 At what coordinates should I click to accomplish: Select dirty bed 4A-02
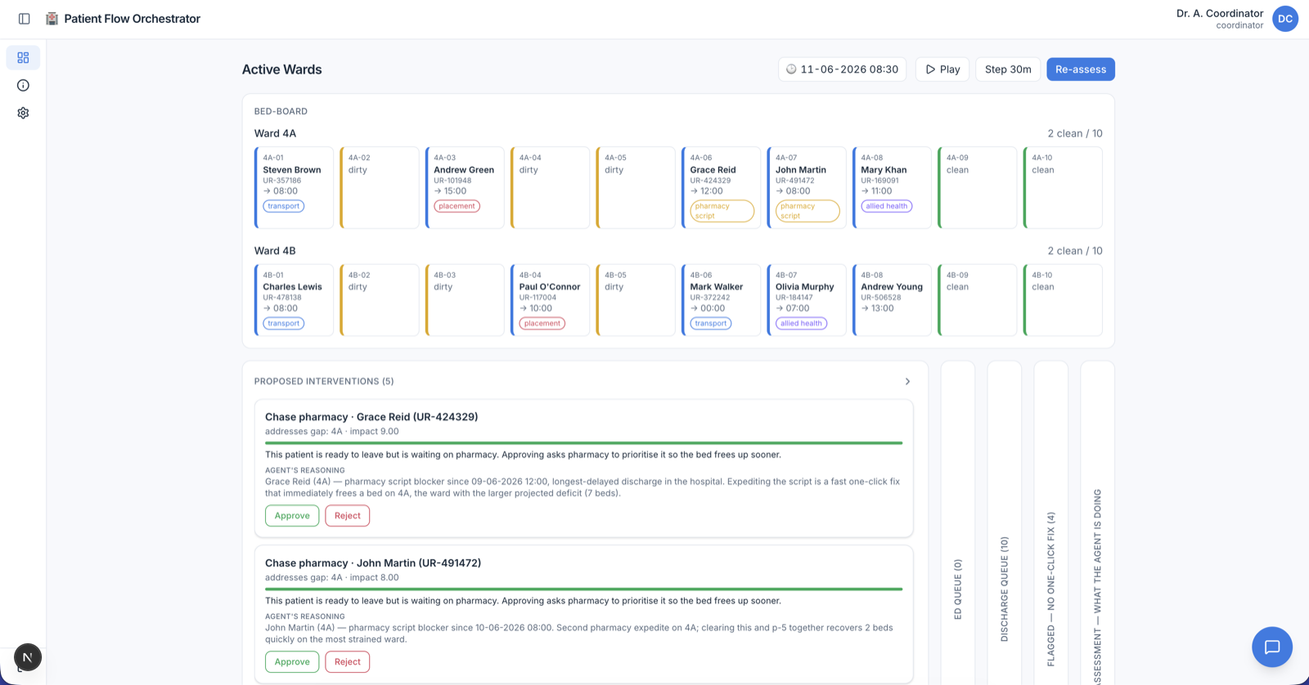(x=380, y=187)
